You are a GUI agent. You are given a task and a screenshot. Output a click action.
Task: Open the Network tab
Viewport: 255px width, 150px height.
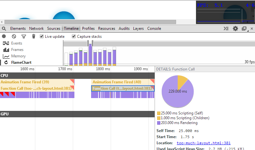(x=36, y=29)
